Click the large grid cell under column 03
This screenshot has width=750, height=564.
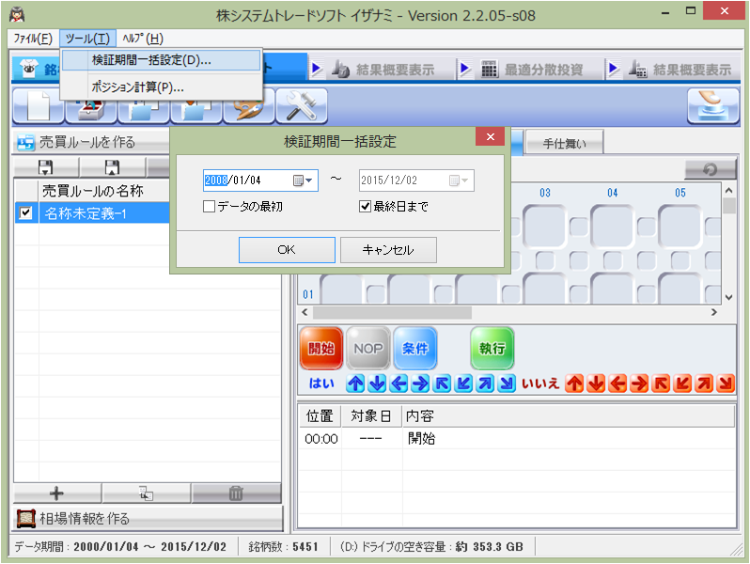tap(545, 227)
